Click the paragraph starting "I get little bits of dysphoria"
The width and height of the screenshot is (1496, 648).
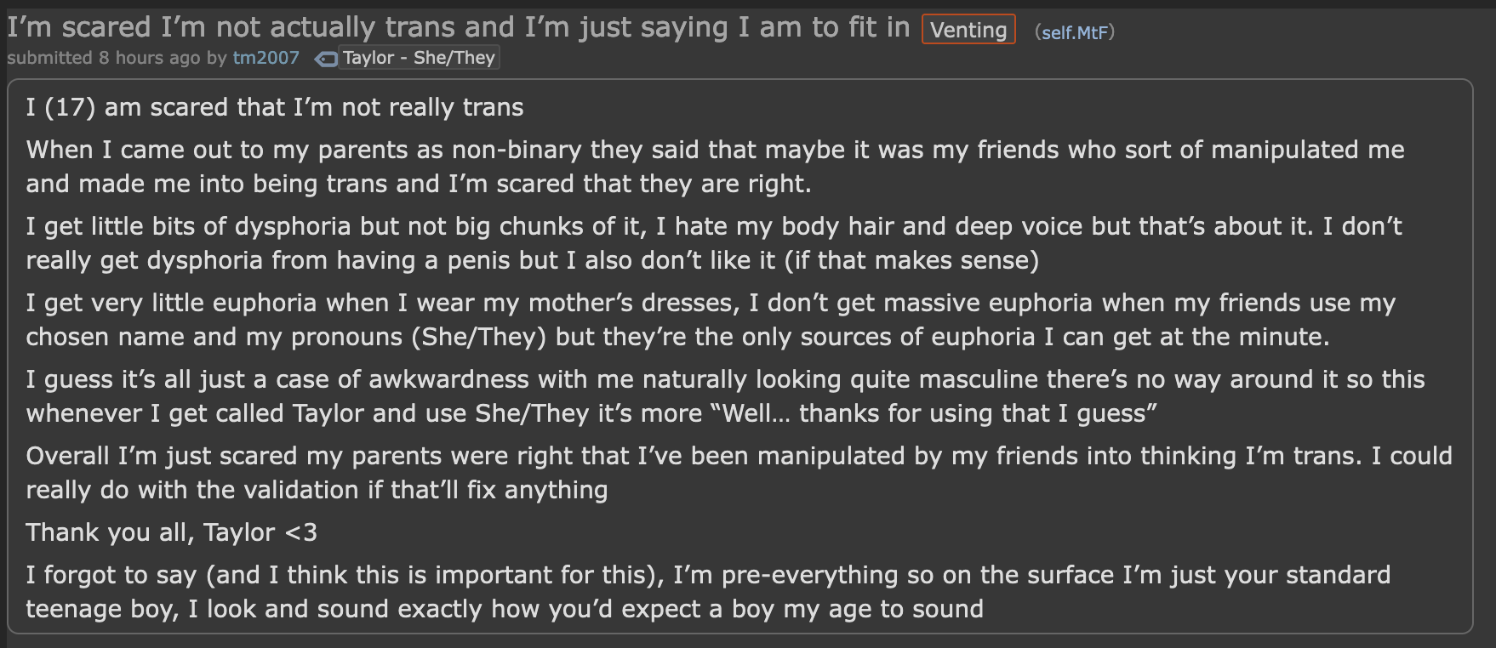tap(713, 243)
